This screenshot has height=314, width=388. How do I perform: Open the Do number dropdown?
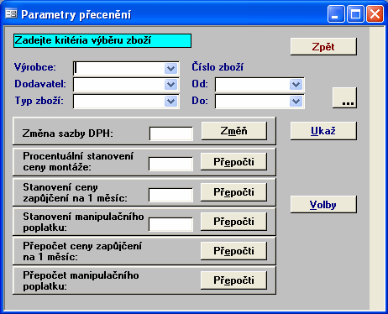click(x=296, y=102)
